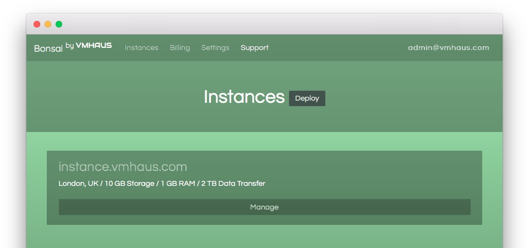Click the Bonsai brand name

48,48
